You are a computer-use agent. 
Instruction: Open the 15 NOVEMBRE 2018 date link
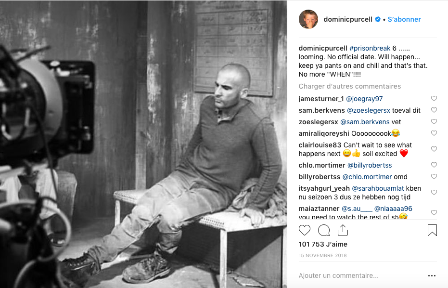tap(322, 255)
